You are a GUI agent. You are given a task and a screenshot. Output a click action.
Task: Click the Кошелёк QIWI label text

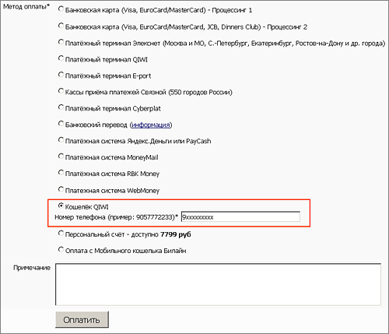(x=87, y=207)
